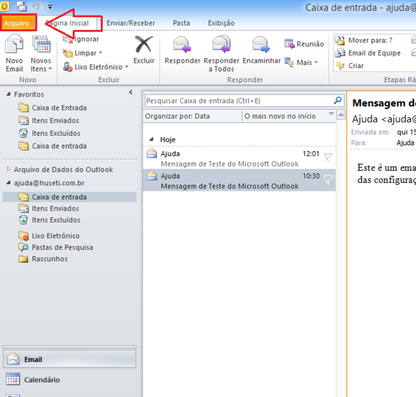
Task: Switch to the Calendário view
Action: click(69, 380)
